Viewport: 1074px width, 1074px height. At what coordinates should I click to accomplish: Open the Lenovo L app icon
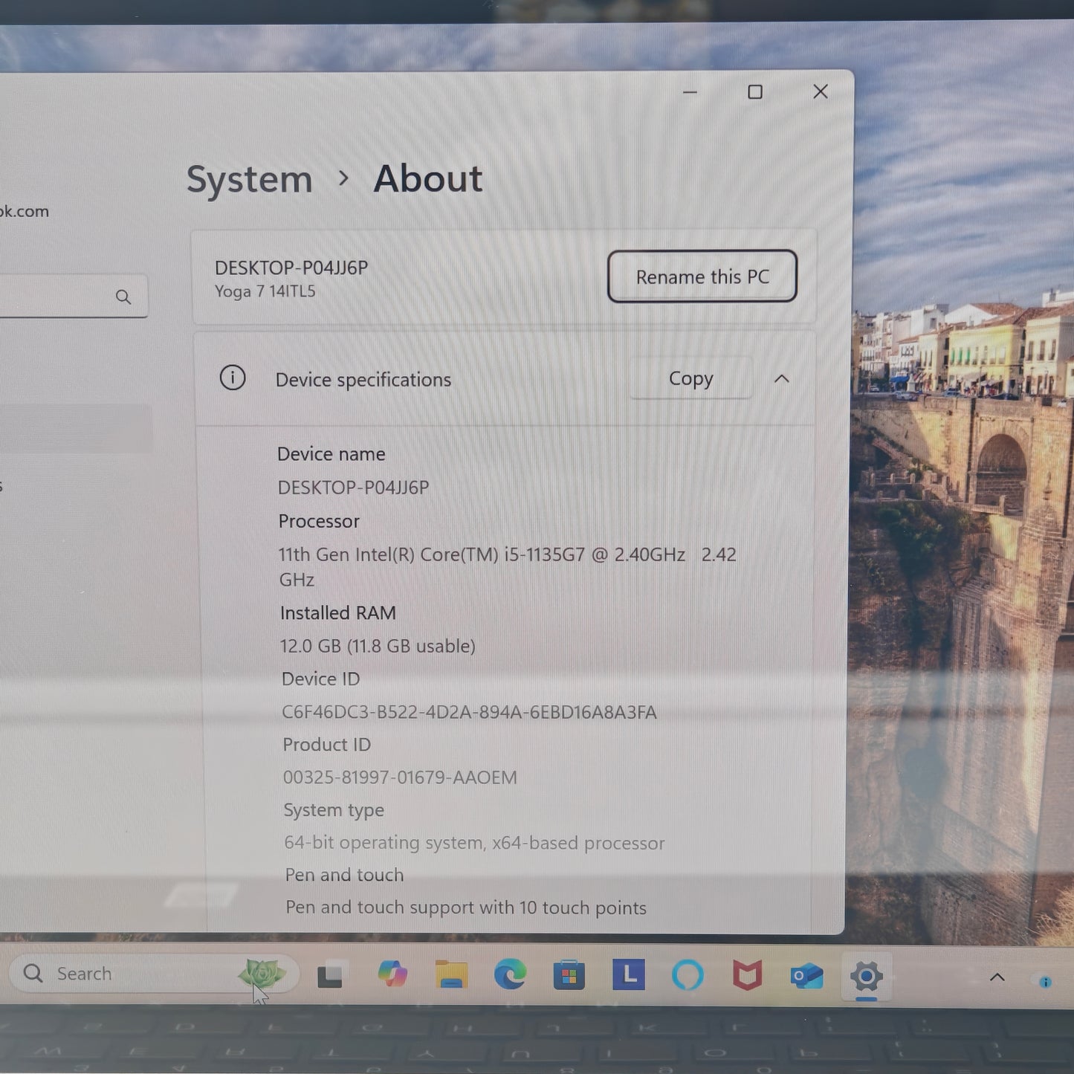point(629,974)
